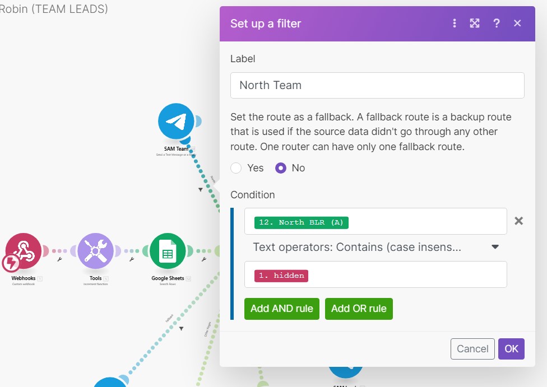Click the instant trigger lightning badge on Webhooks
The width and height of the screenshot is (547, 387).
click(11, 263)
